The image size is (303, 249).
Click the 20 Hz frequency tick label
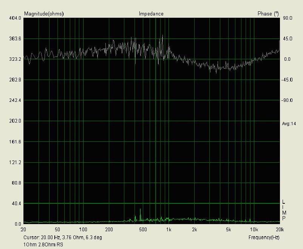click(23, 230)
